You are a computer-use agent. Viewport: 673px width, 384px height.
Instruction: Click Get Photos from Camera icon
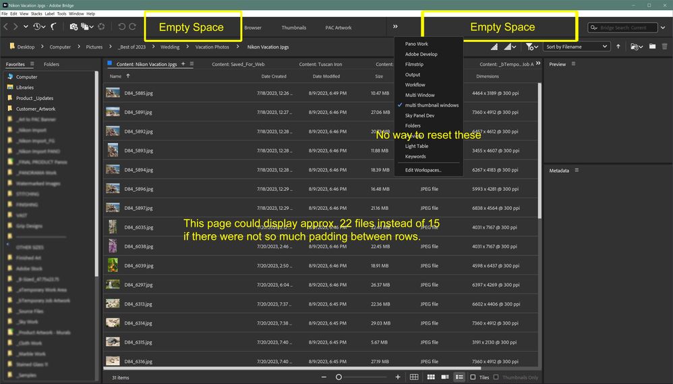(74, 26)
